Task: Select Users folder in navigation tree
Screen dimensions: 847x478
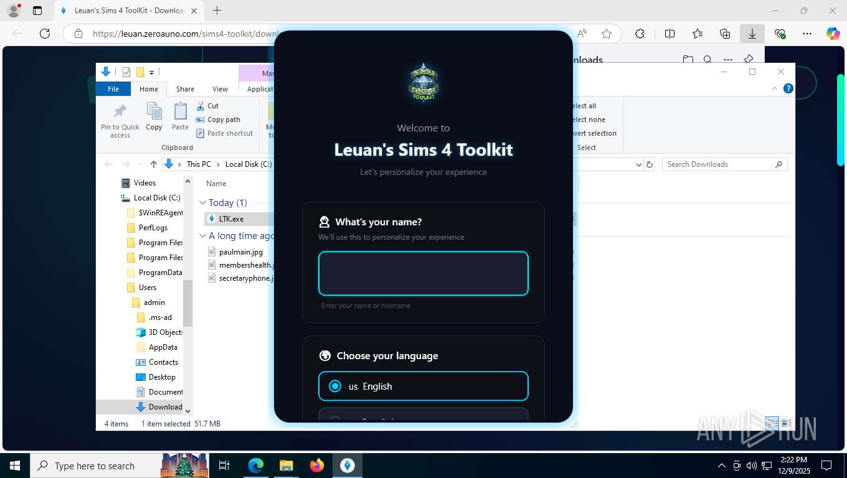Action: (x=148, y=288)
